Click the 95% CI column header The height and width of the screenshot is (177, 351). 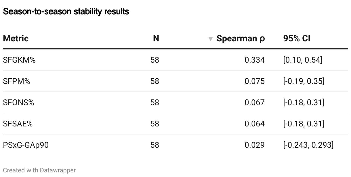tap(297, 39)
